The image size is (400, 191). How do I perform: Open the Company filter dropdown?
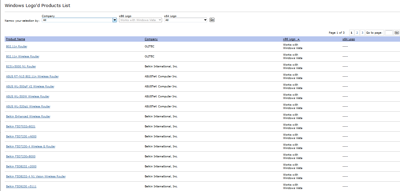coord(79,20)
